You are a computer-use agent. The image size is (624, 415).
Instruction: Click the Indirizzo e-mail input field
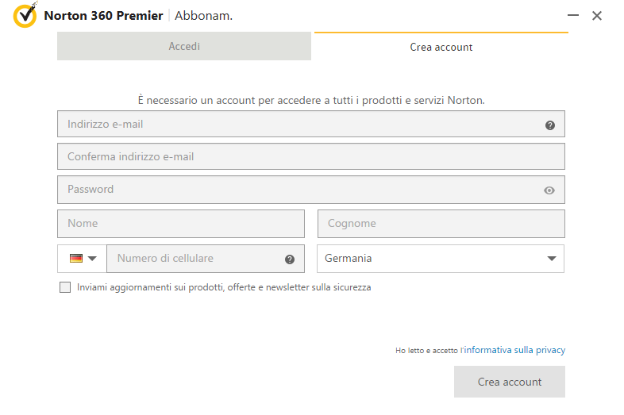coord(311,124)
